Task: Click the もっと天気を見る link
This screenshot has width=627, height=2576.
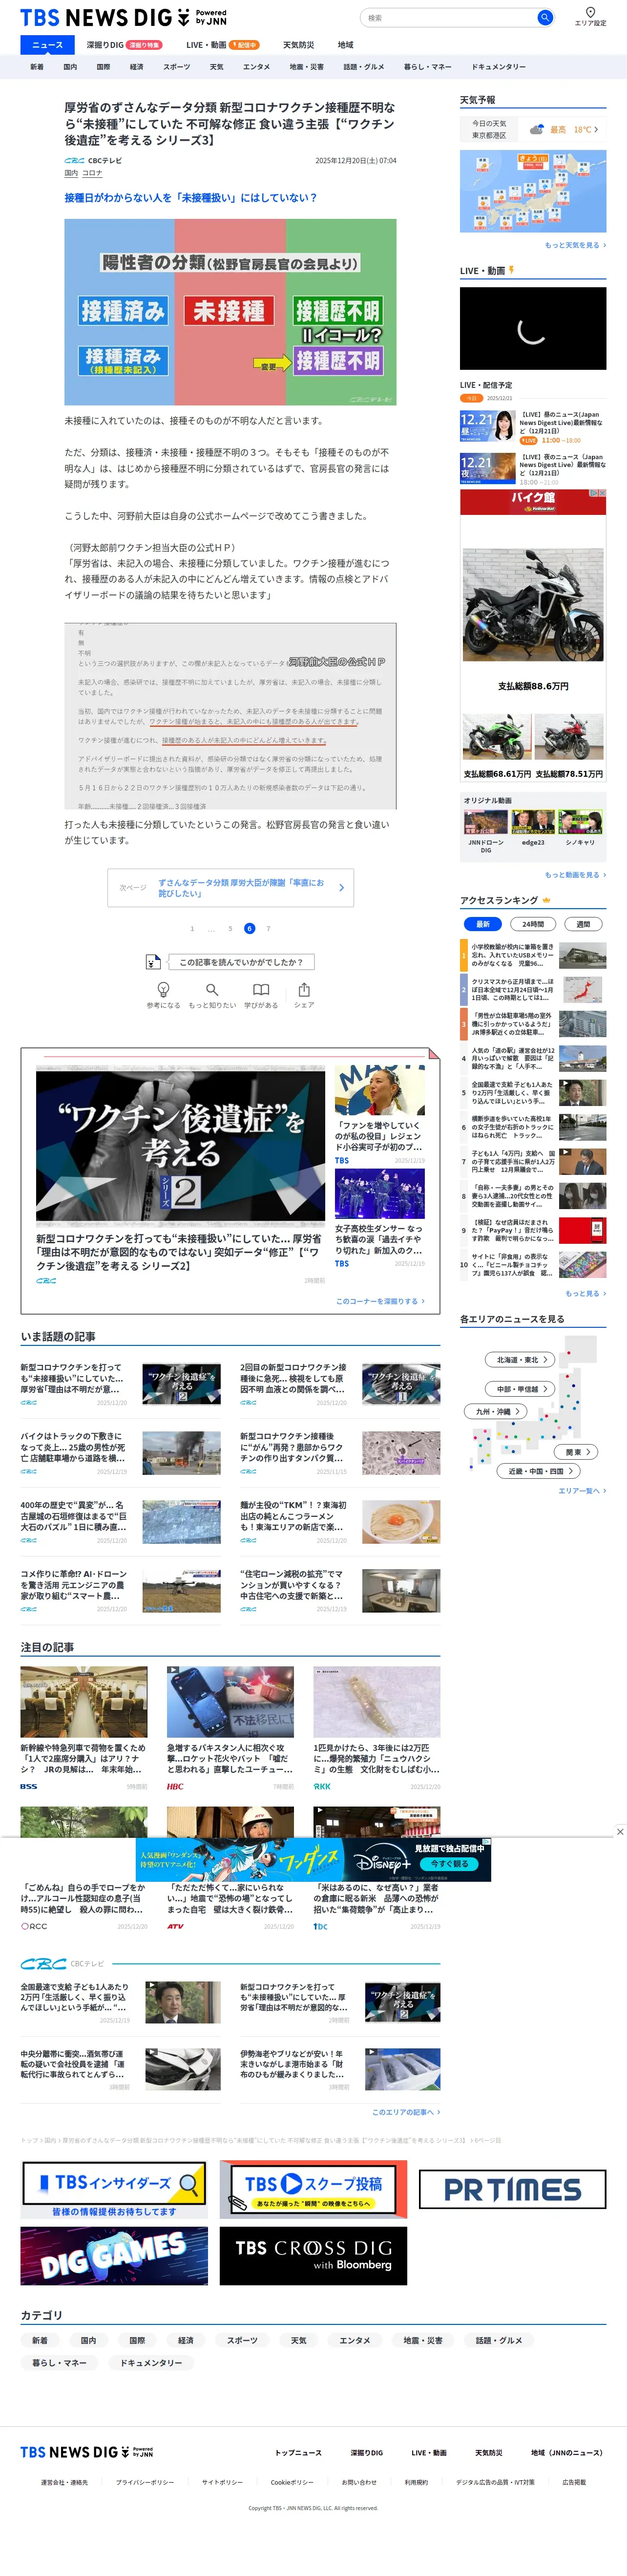Action: click(575, 245)
